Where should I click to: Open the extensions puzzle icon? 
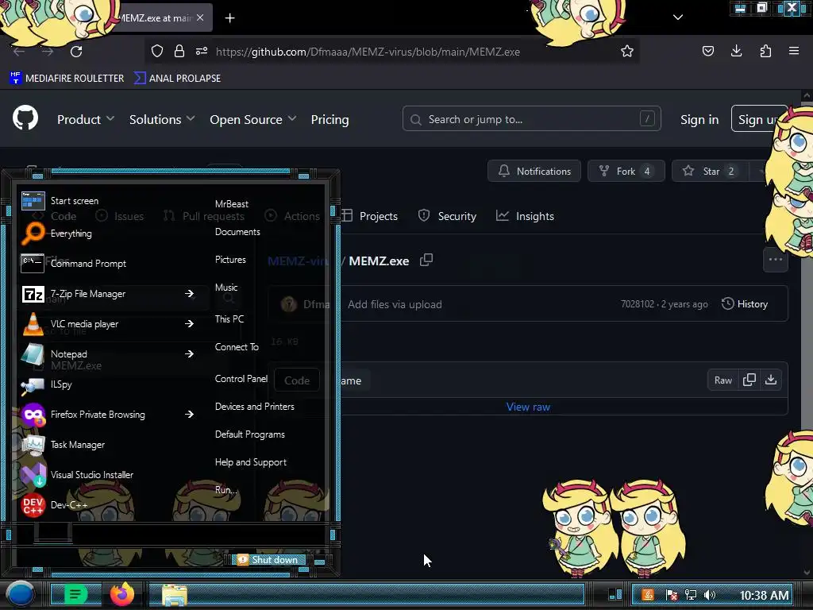765,51
